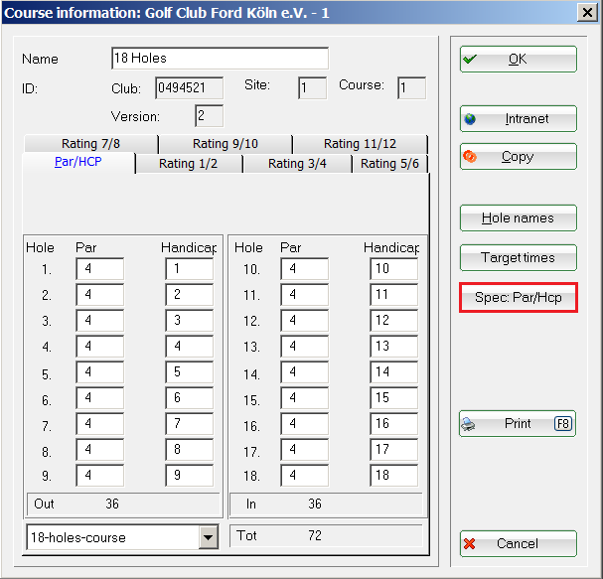Switch to the Rating 7/8 tab
This screenshot has height=579, width=603.
pos(90,144)
